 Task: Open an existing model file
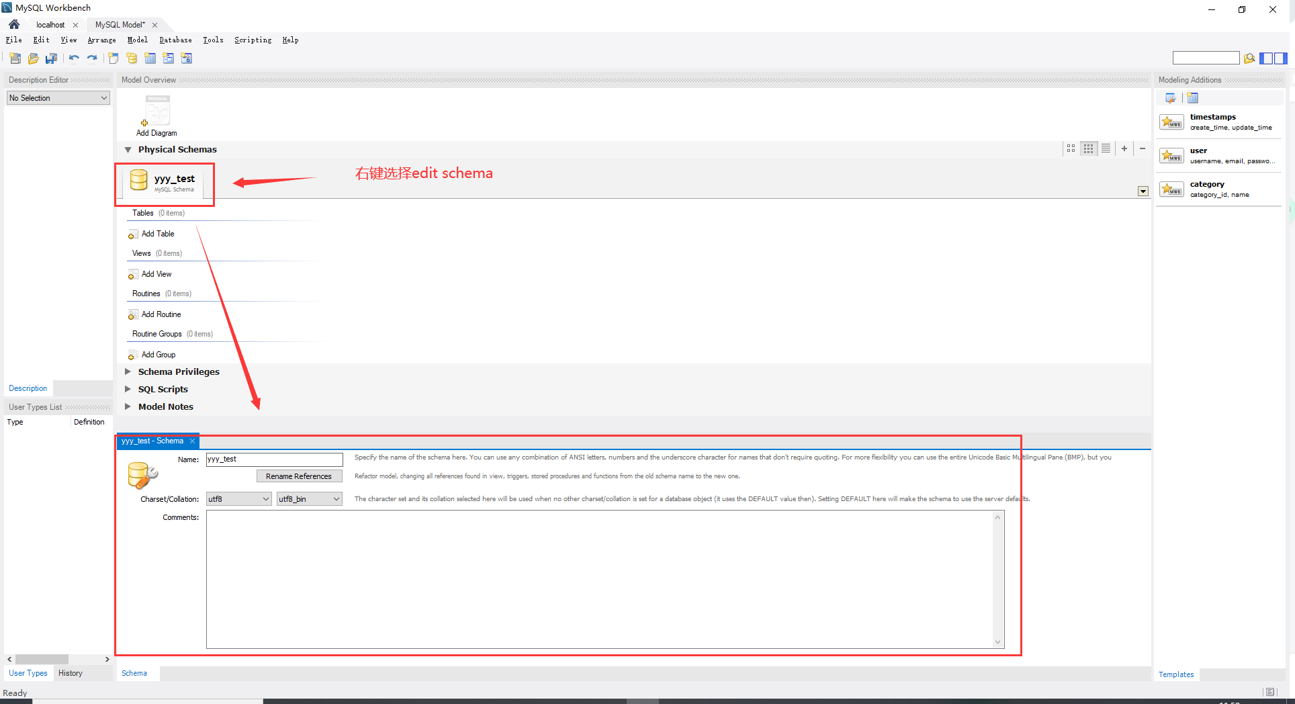[x=33, y=58]
